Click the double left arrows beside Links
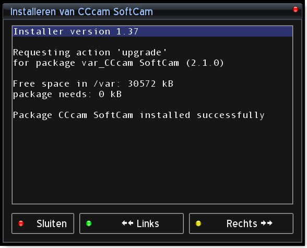The width and height of the screenshot is (307, 248). click(x=127, y=223)
